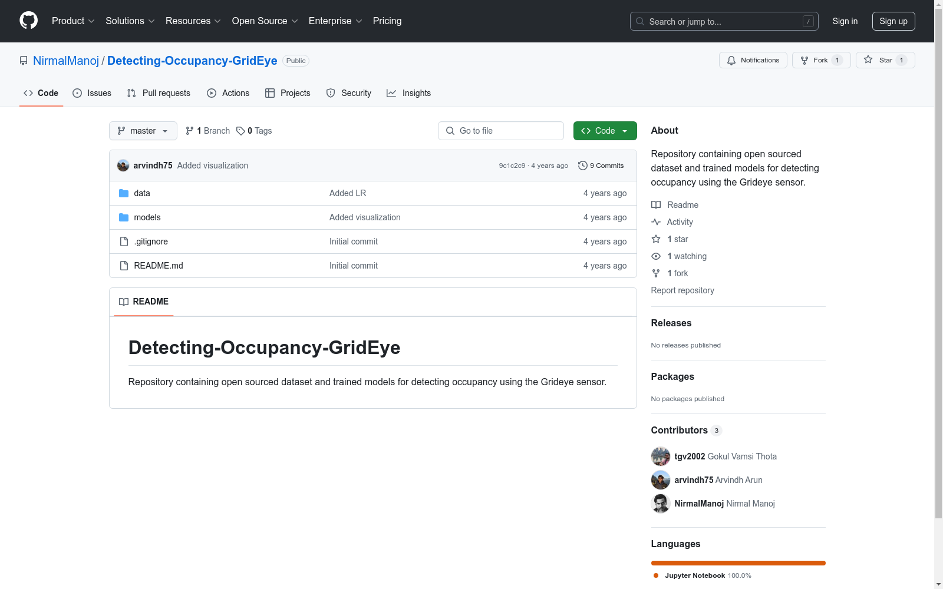Screen dimensions: 943x589
Task: Open the Resources dropdown
Action: point(193,21)
